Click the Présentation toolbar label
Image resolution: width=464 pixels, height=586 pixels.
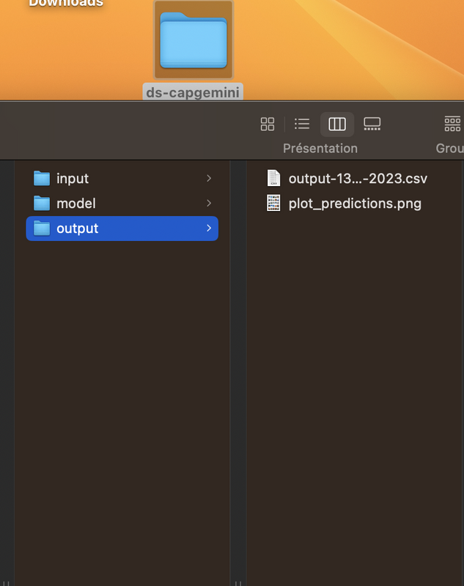click(x=320, y=148)
